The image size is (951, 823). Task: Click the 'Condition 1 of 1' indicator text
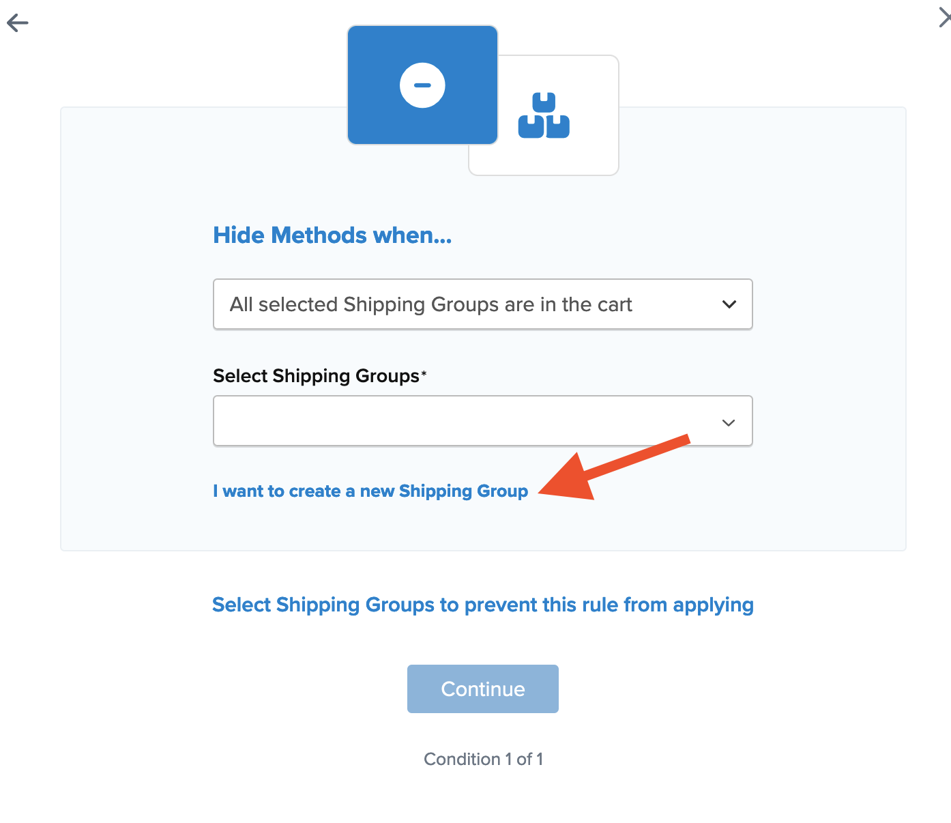click(483, 759)
